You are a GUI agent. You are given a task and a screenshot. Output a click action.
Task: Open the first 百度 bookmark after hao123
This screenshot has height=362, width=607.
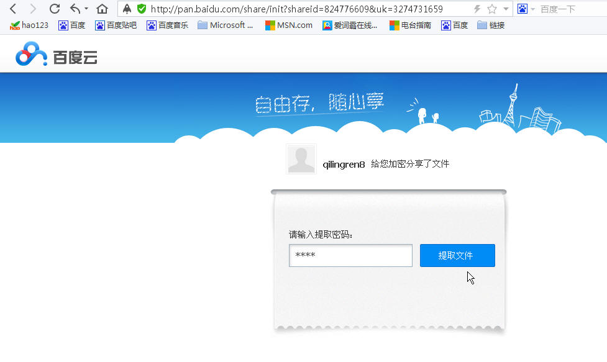71,25
